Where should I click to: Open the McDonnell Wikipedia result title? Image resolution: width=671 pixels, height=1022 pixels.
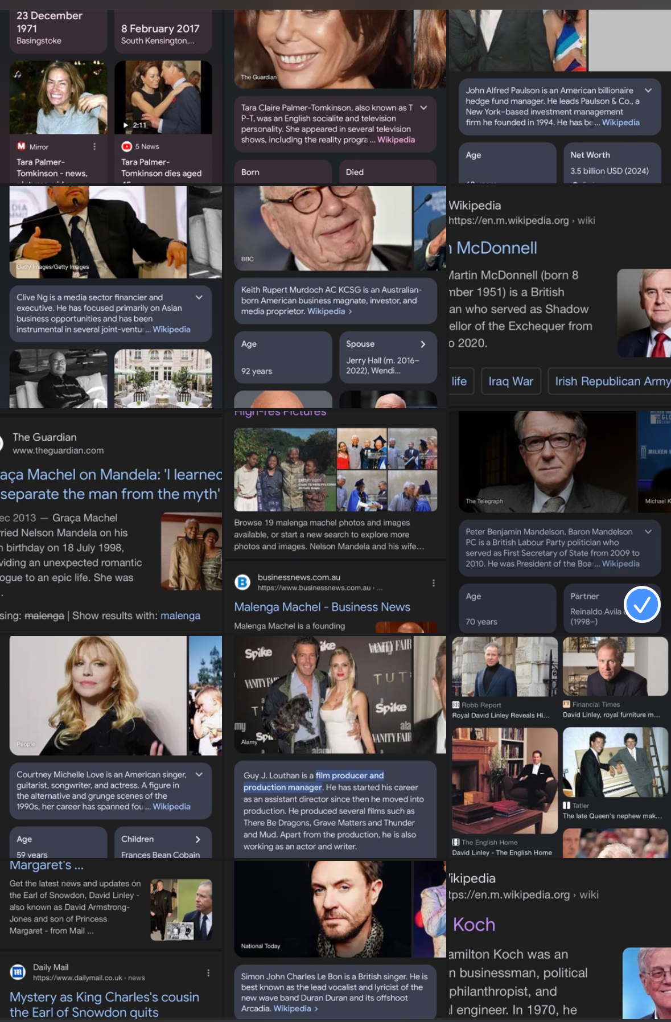493,248
